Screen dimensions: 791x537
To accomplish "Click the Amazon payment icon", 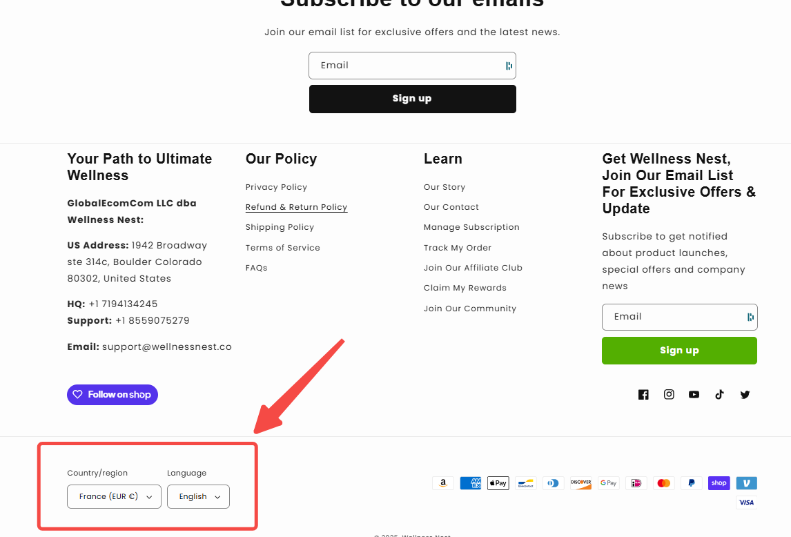I will tap(442, 483).
